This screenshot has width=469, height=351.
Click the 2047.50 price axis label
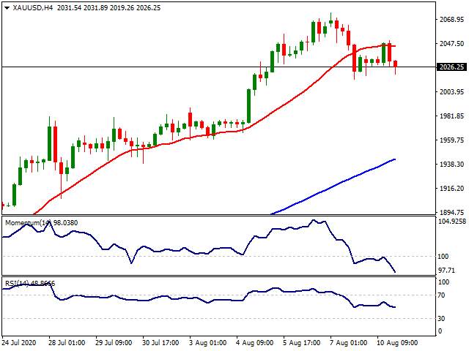pyautogui.click(x=451, y=44)
